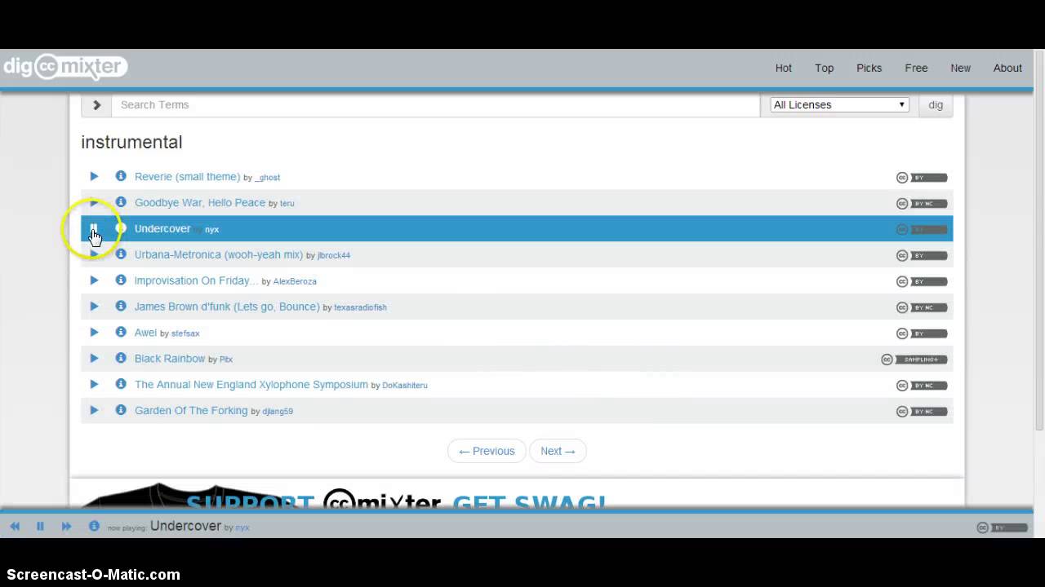Click CC license badge for Black Rainbow
Viewport: 1045px width, 587px height.
tap(914, 360)
